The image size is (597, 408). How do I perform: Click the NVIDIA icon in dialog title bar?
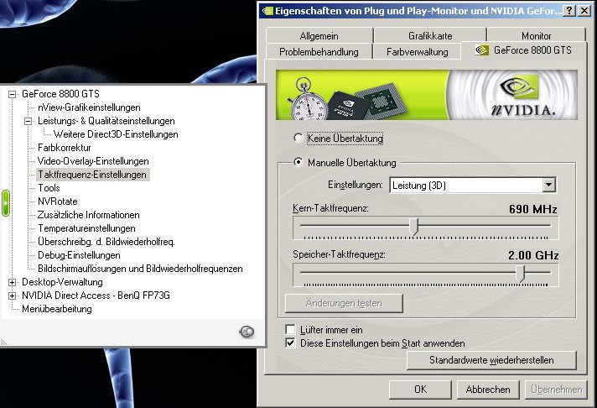(x=267, y=11)
